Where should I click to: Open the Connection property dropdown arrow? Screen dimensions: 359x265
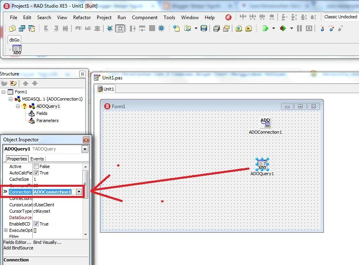[x=79, y=192]
